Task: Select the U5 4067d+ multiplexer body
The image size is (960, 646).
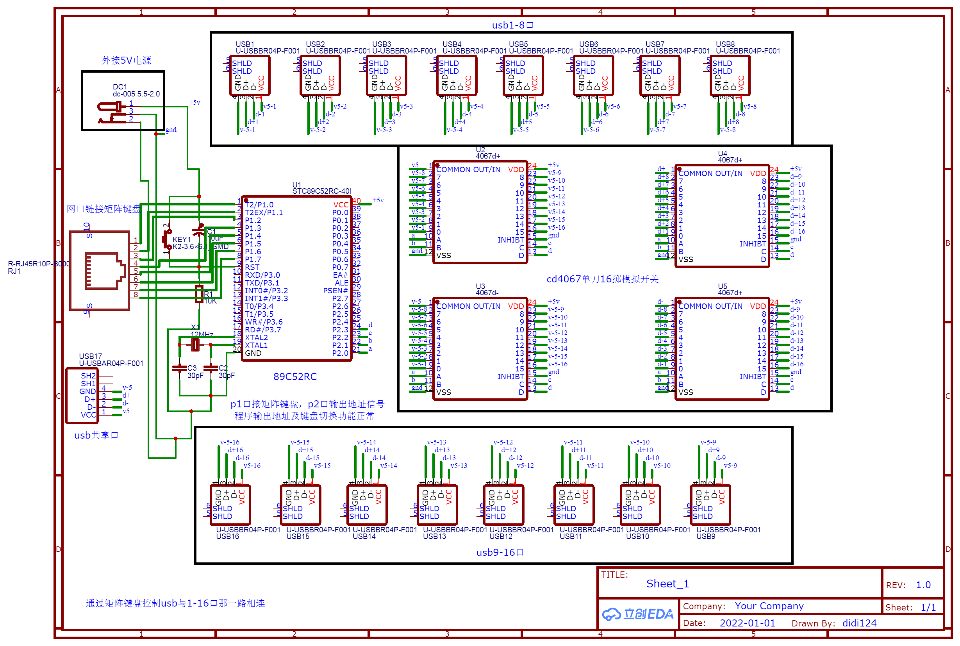Action: pos(722,348)
